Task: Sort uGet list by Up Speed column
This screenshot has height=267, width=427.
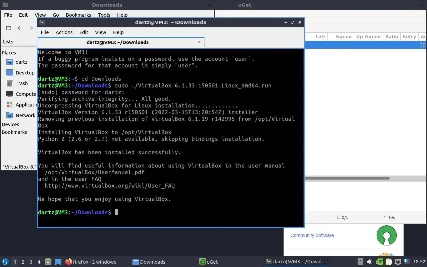Action: point(368,37)
